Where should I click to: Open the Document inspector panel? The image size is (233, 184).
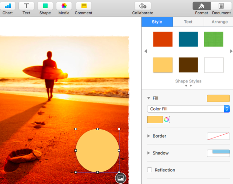click(x=221, y=6)
